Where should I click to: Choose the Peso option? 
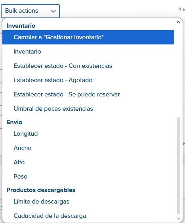[88, 177]
